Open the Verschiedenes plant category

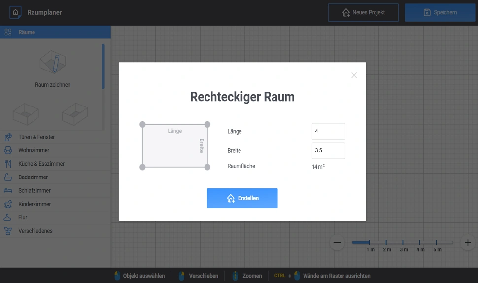tap(55, 231)
